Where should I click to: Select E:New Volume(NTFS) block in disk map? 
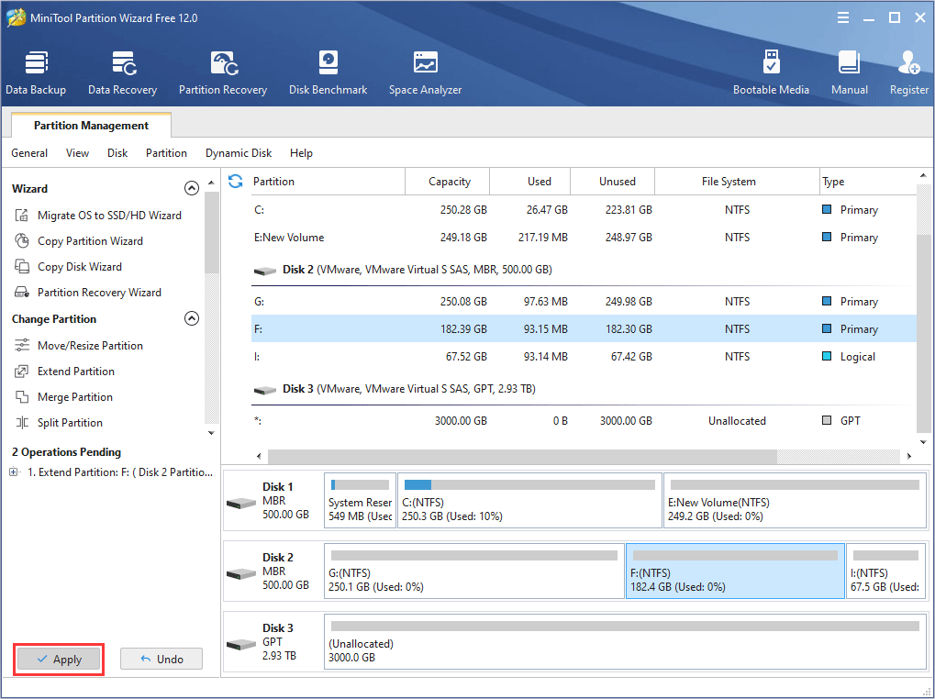coord(795,501)
